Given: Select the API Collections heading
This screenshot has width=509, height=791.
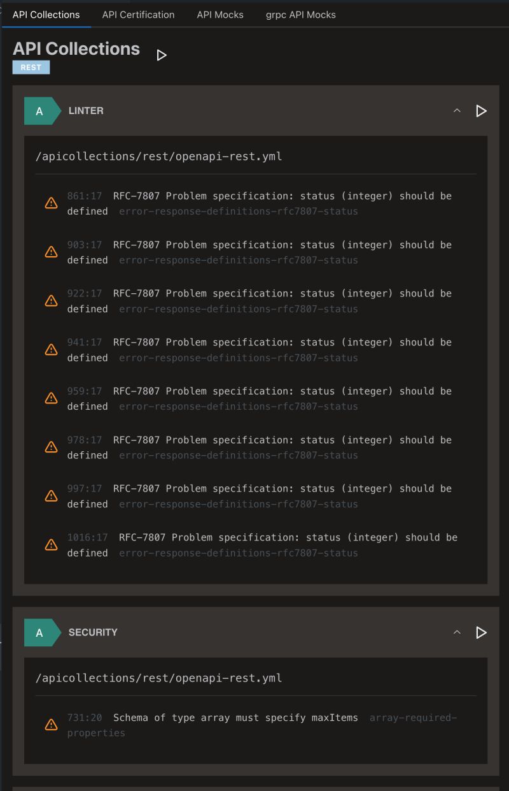Looking at the screenshot, I should 76,48.
